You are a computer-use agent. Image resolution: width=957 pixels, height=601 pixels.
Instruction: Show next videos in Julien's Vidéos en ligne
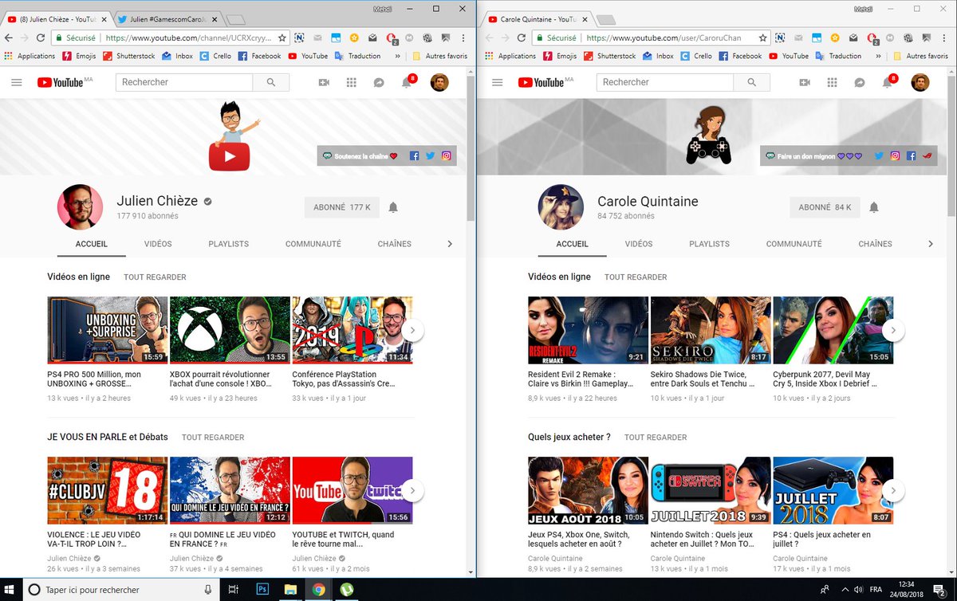click(x=412, y=329)
